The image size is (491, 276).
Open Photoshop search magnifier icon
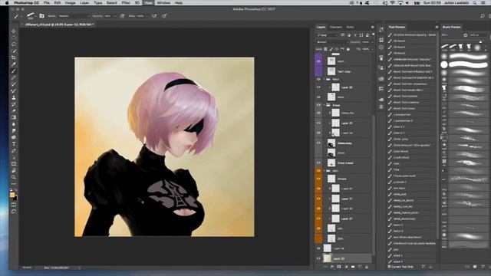[x=483, y=16]
